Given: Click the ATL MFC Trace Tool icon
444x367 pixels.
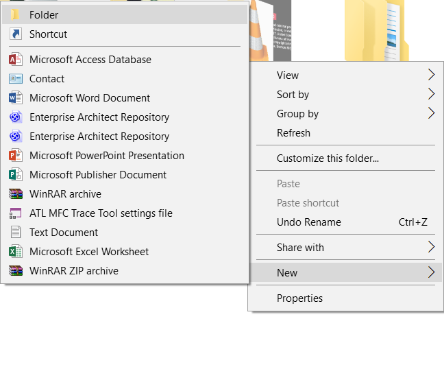Looking at the screenshot, I should click(16, 213).
